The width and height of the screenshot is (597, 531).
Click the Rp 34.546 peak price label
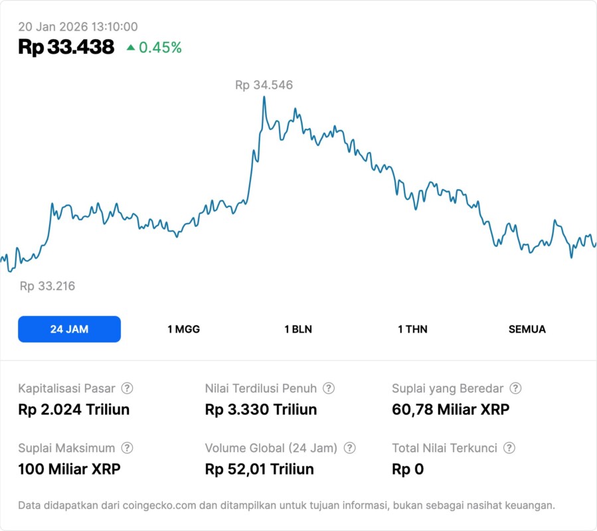coord(264,85)
